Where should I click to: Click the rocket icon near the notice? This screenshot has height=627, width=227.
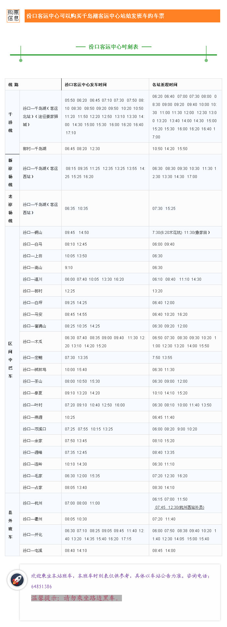tap(17, 580)
